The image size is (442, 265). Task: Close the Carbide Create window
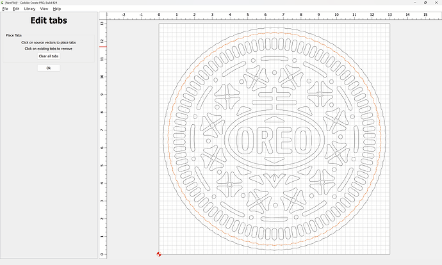click(434, 3)
